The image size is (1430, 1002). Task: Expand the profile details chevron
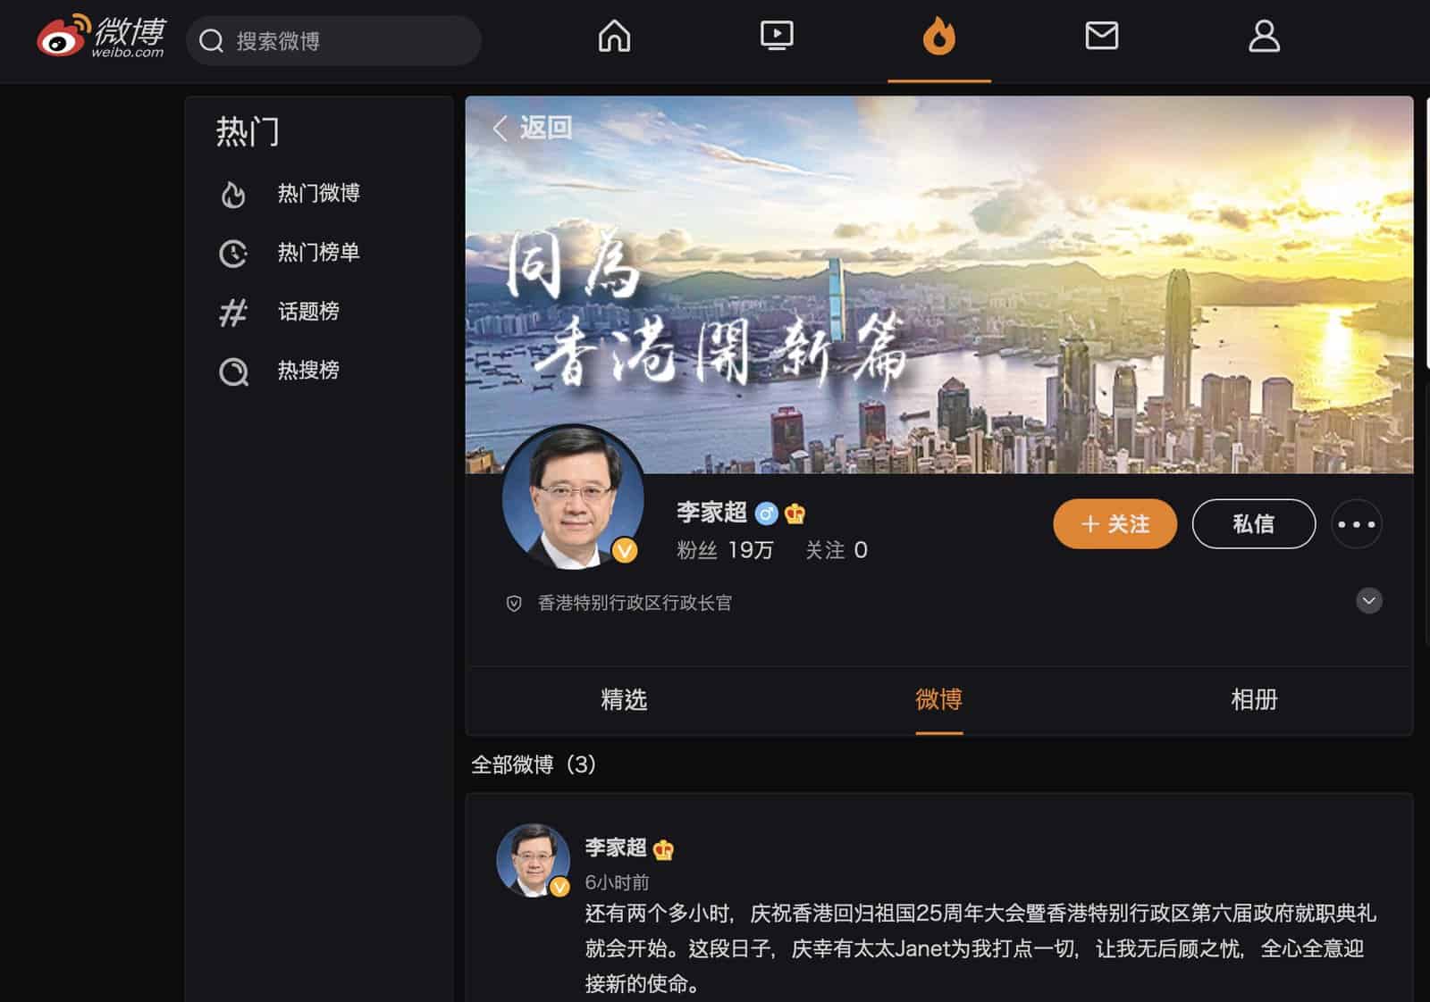coord(1368,601)
